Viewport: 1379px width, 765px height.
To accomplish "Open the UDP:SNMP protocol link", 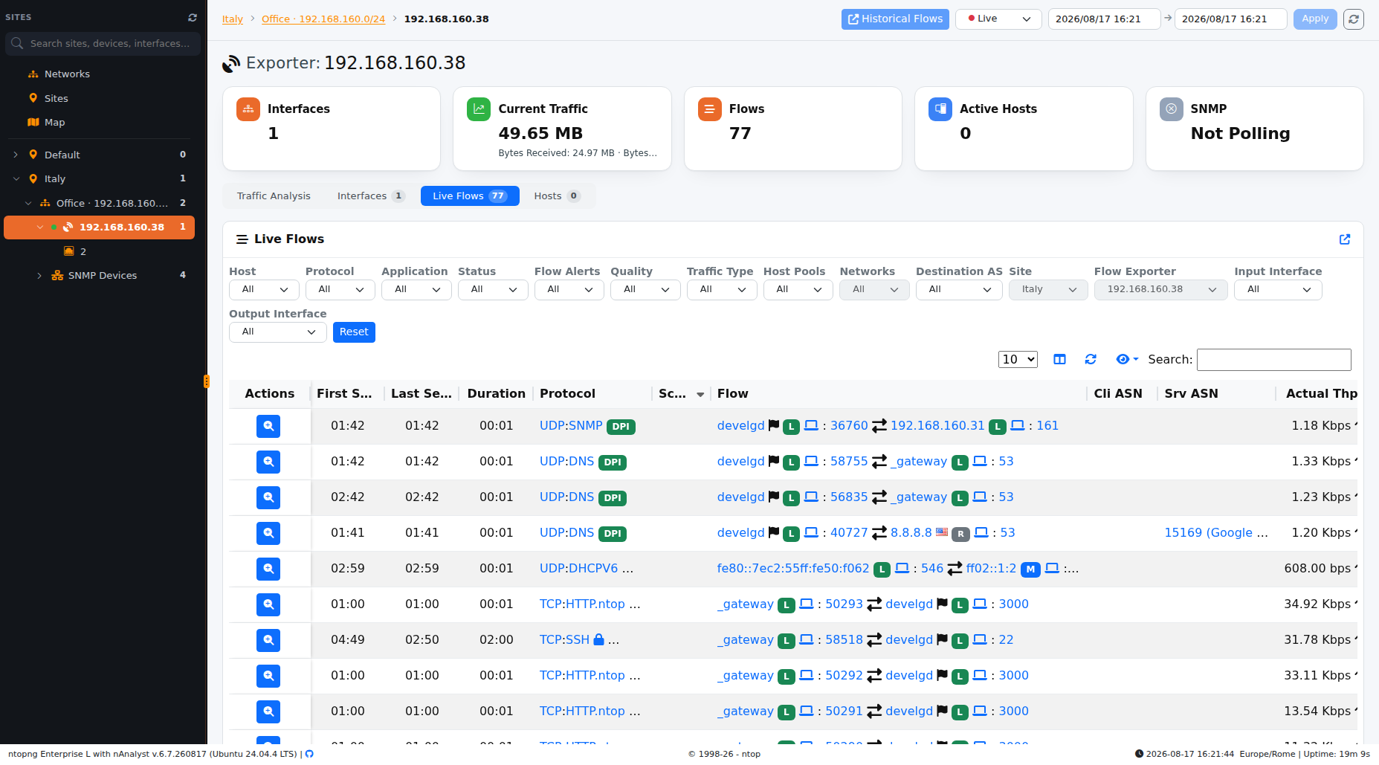I will [x=571, y=426].
